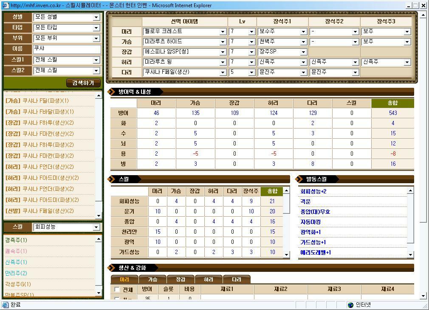Image resolution: width=429 pixels, height=310 pixels.
Task: Click the 이름 field containing 쿠샤
Action: point(66,50)
